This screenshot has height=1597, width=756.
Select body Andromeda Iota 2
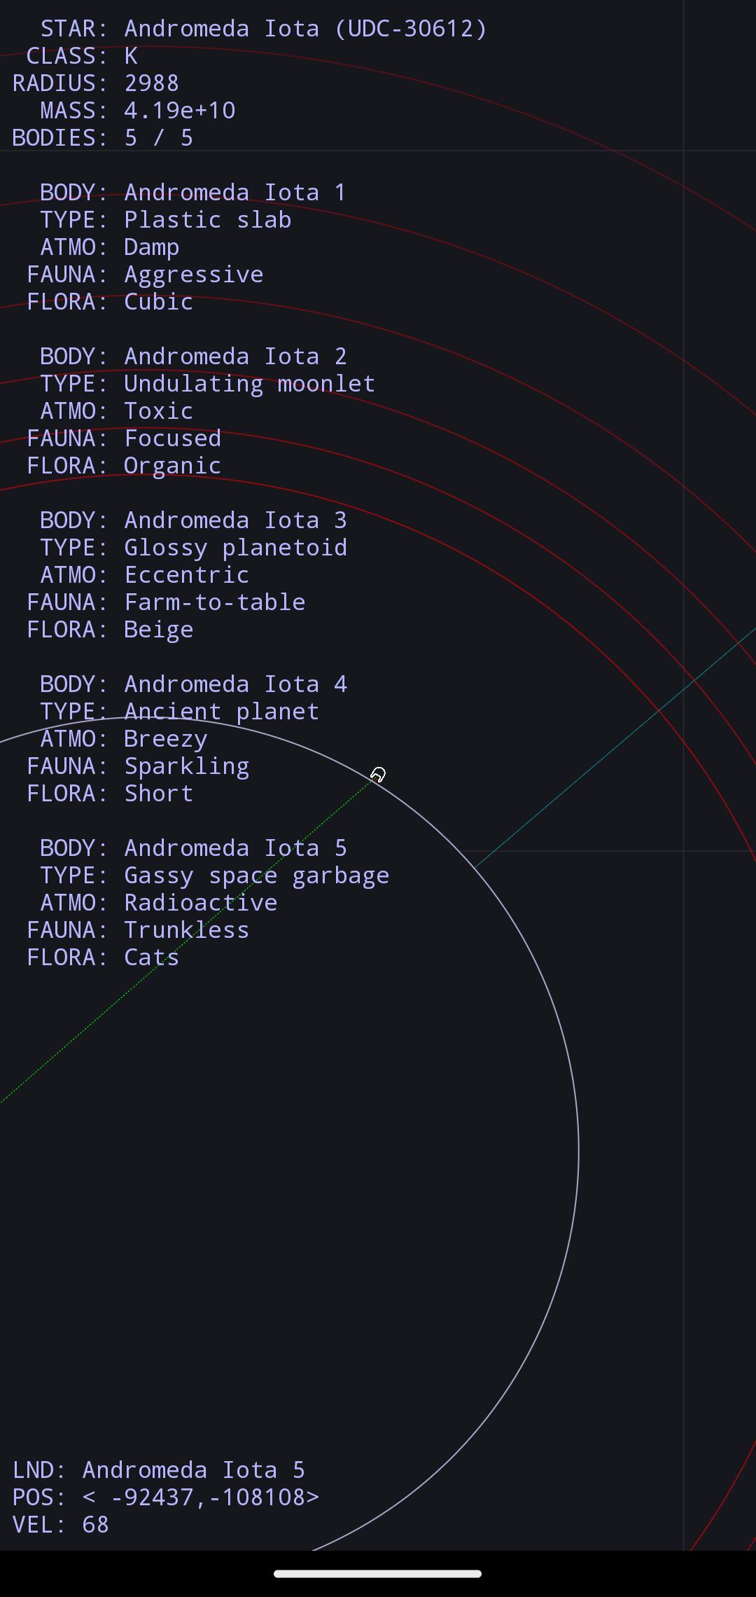click(x=236, y=357)
